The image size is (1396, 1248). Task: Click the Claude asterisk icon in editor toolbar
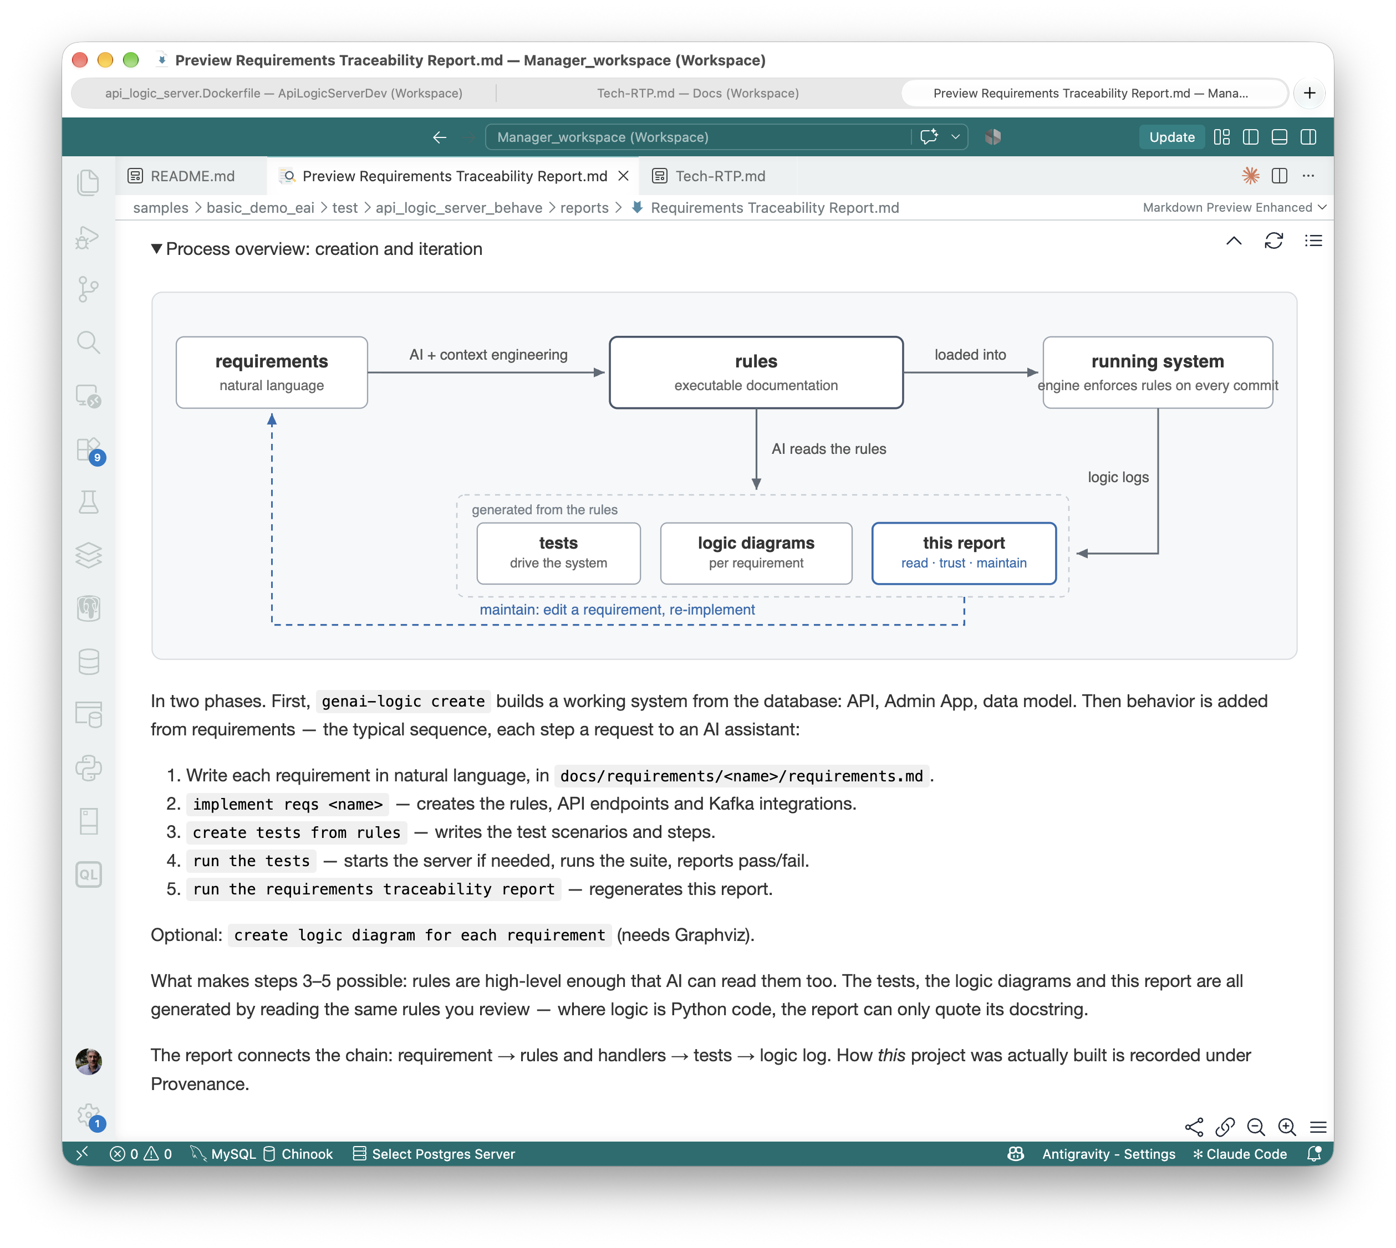click(1251, 176)
